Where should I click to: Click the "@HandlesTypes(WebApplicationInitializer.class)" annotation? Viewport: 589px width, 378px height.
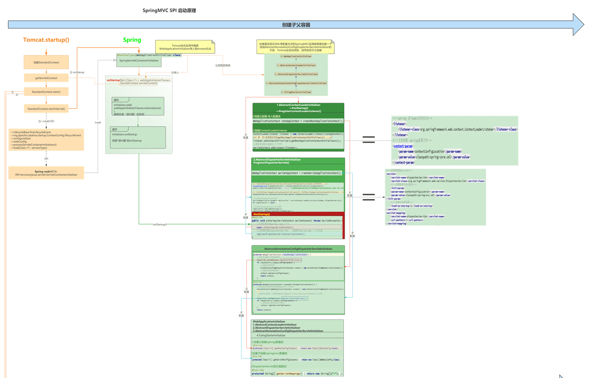tap(149, 55)
